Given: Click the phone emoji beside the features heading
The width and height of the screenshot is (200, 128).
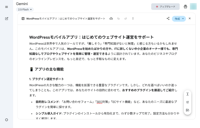Looking at the screenshot, I should tap(31, 69).
